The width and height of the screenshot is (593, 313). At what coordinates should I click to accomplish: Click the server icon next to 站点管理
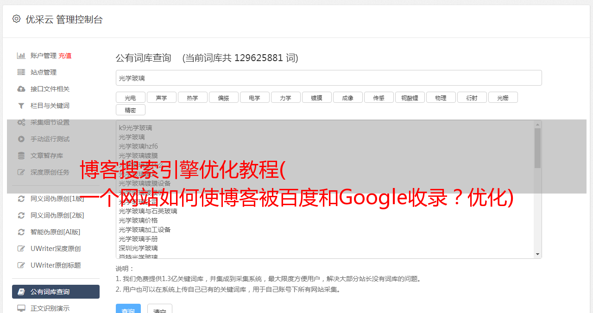(x=21, y=72)
